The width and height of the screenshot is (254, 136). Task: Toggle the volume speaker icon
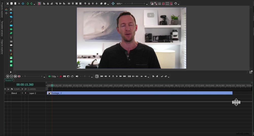77,76
